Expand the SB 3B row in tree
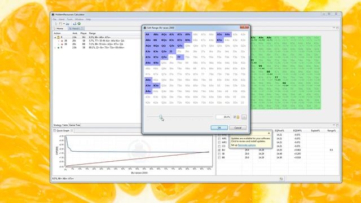 [x=59, y=41]
